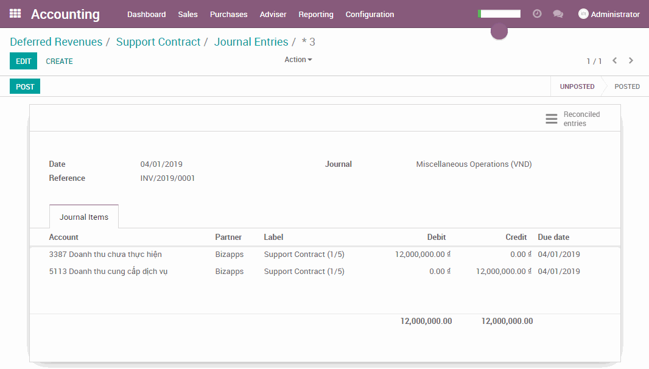The height and width of the screenshot is (369, 649).
Task: Click the green progress bar in header
Action: (499, 13)
